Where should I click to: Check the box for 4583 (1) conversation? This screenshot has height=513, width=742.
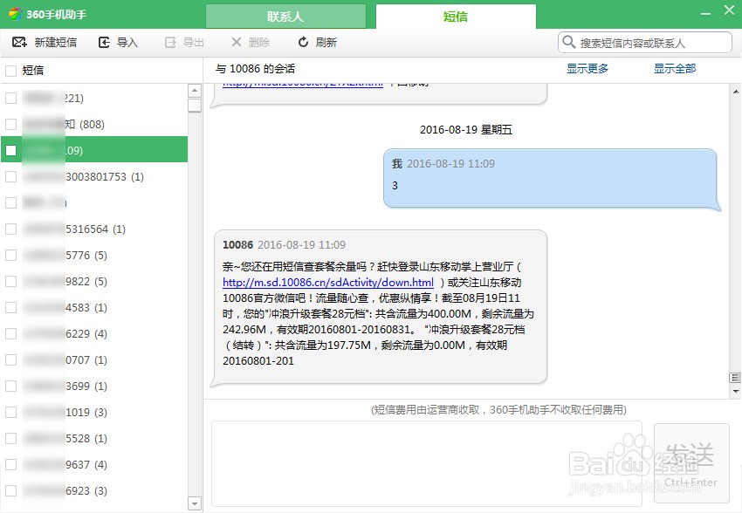[10, 307]
